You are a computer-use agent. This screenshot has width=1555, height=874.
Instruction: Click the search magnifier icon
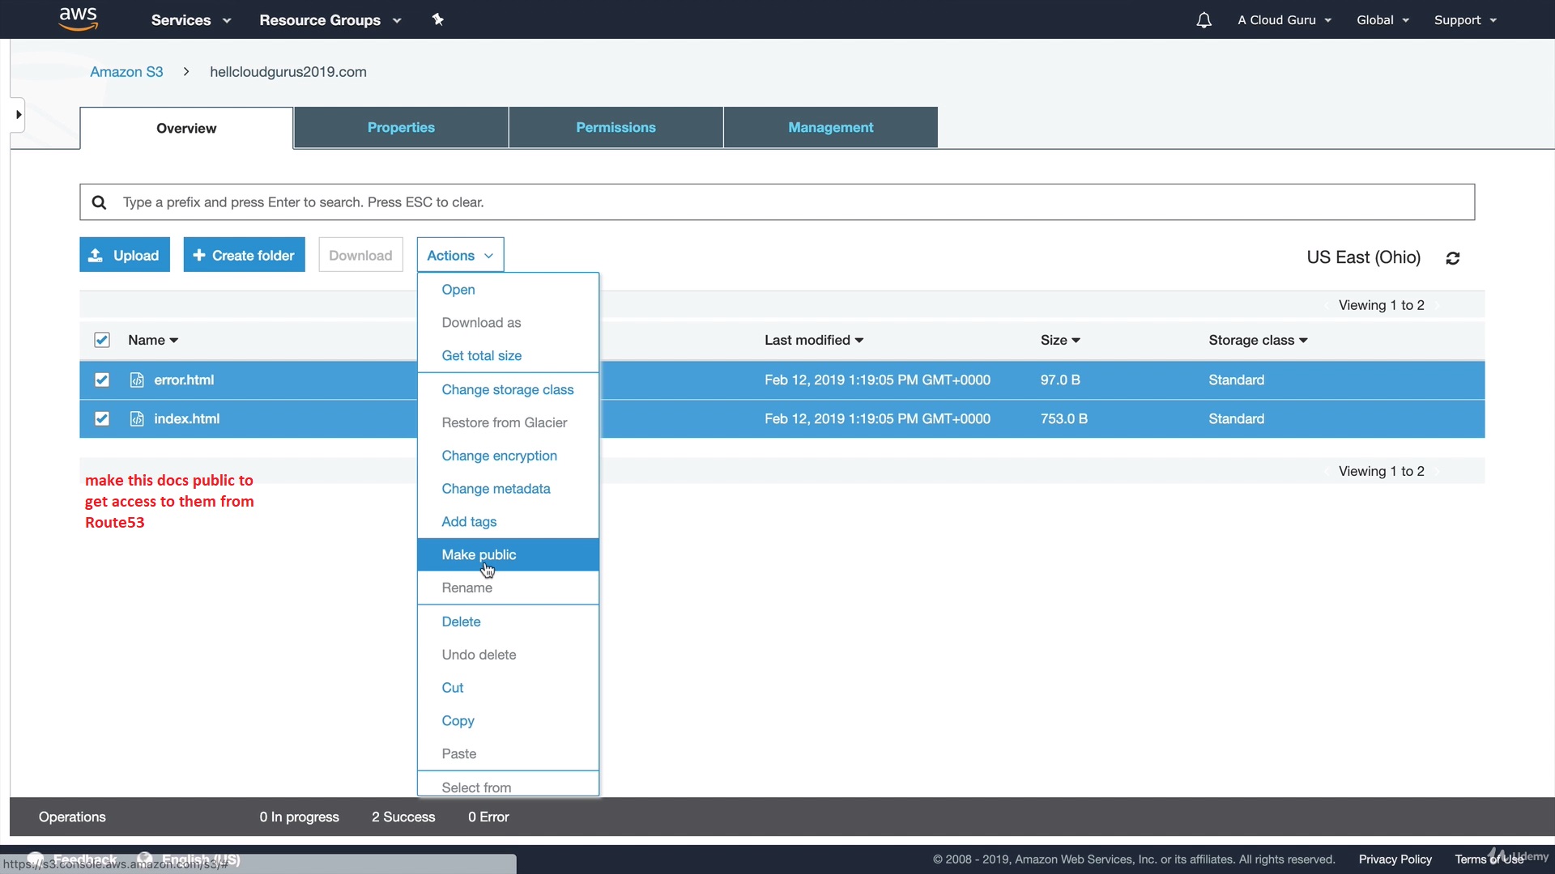click(100, 202)
